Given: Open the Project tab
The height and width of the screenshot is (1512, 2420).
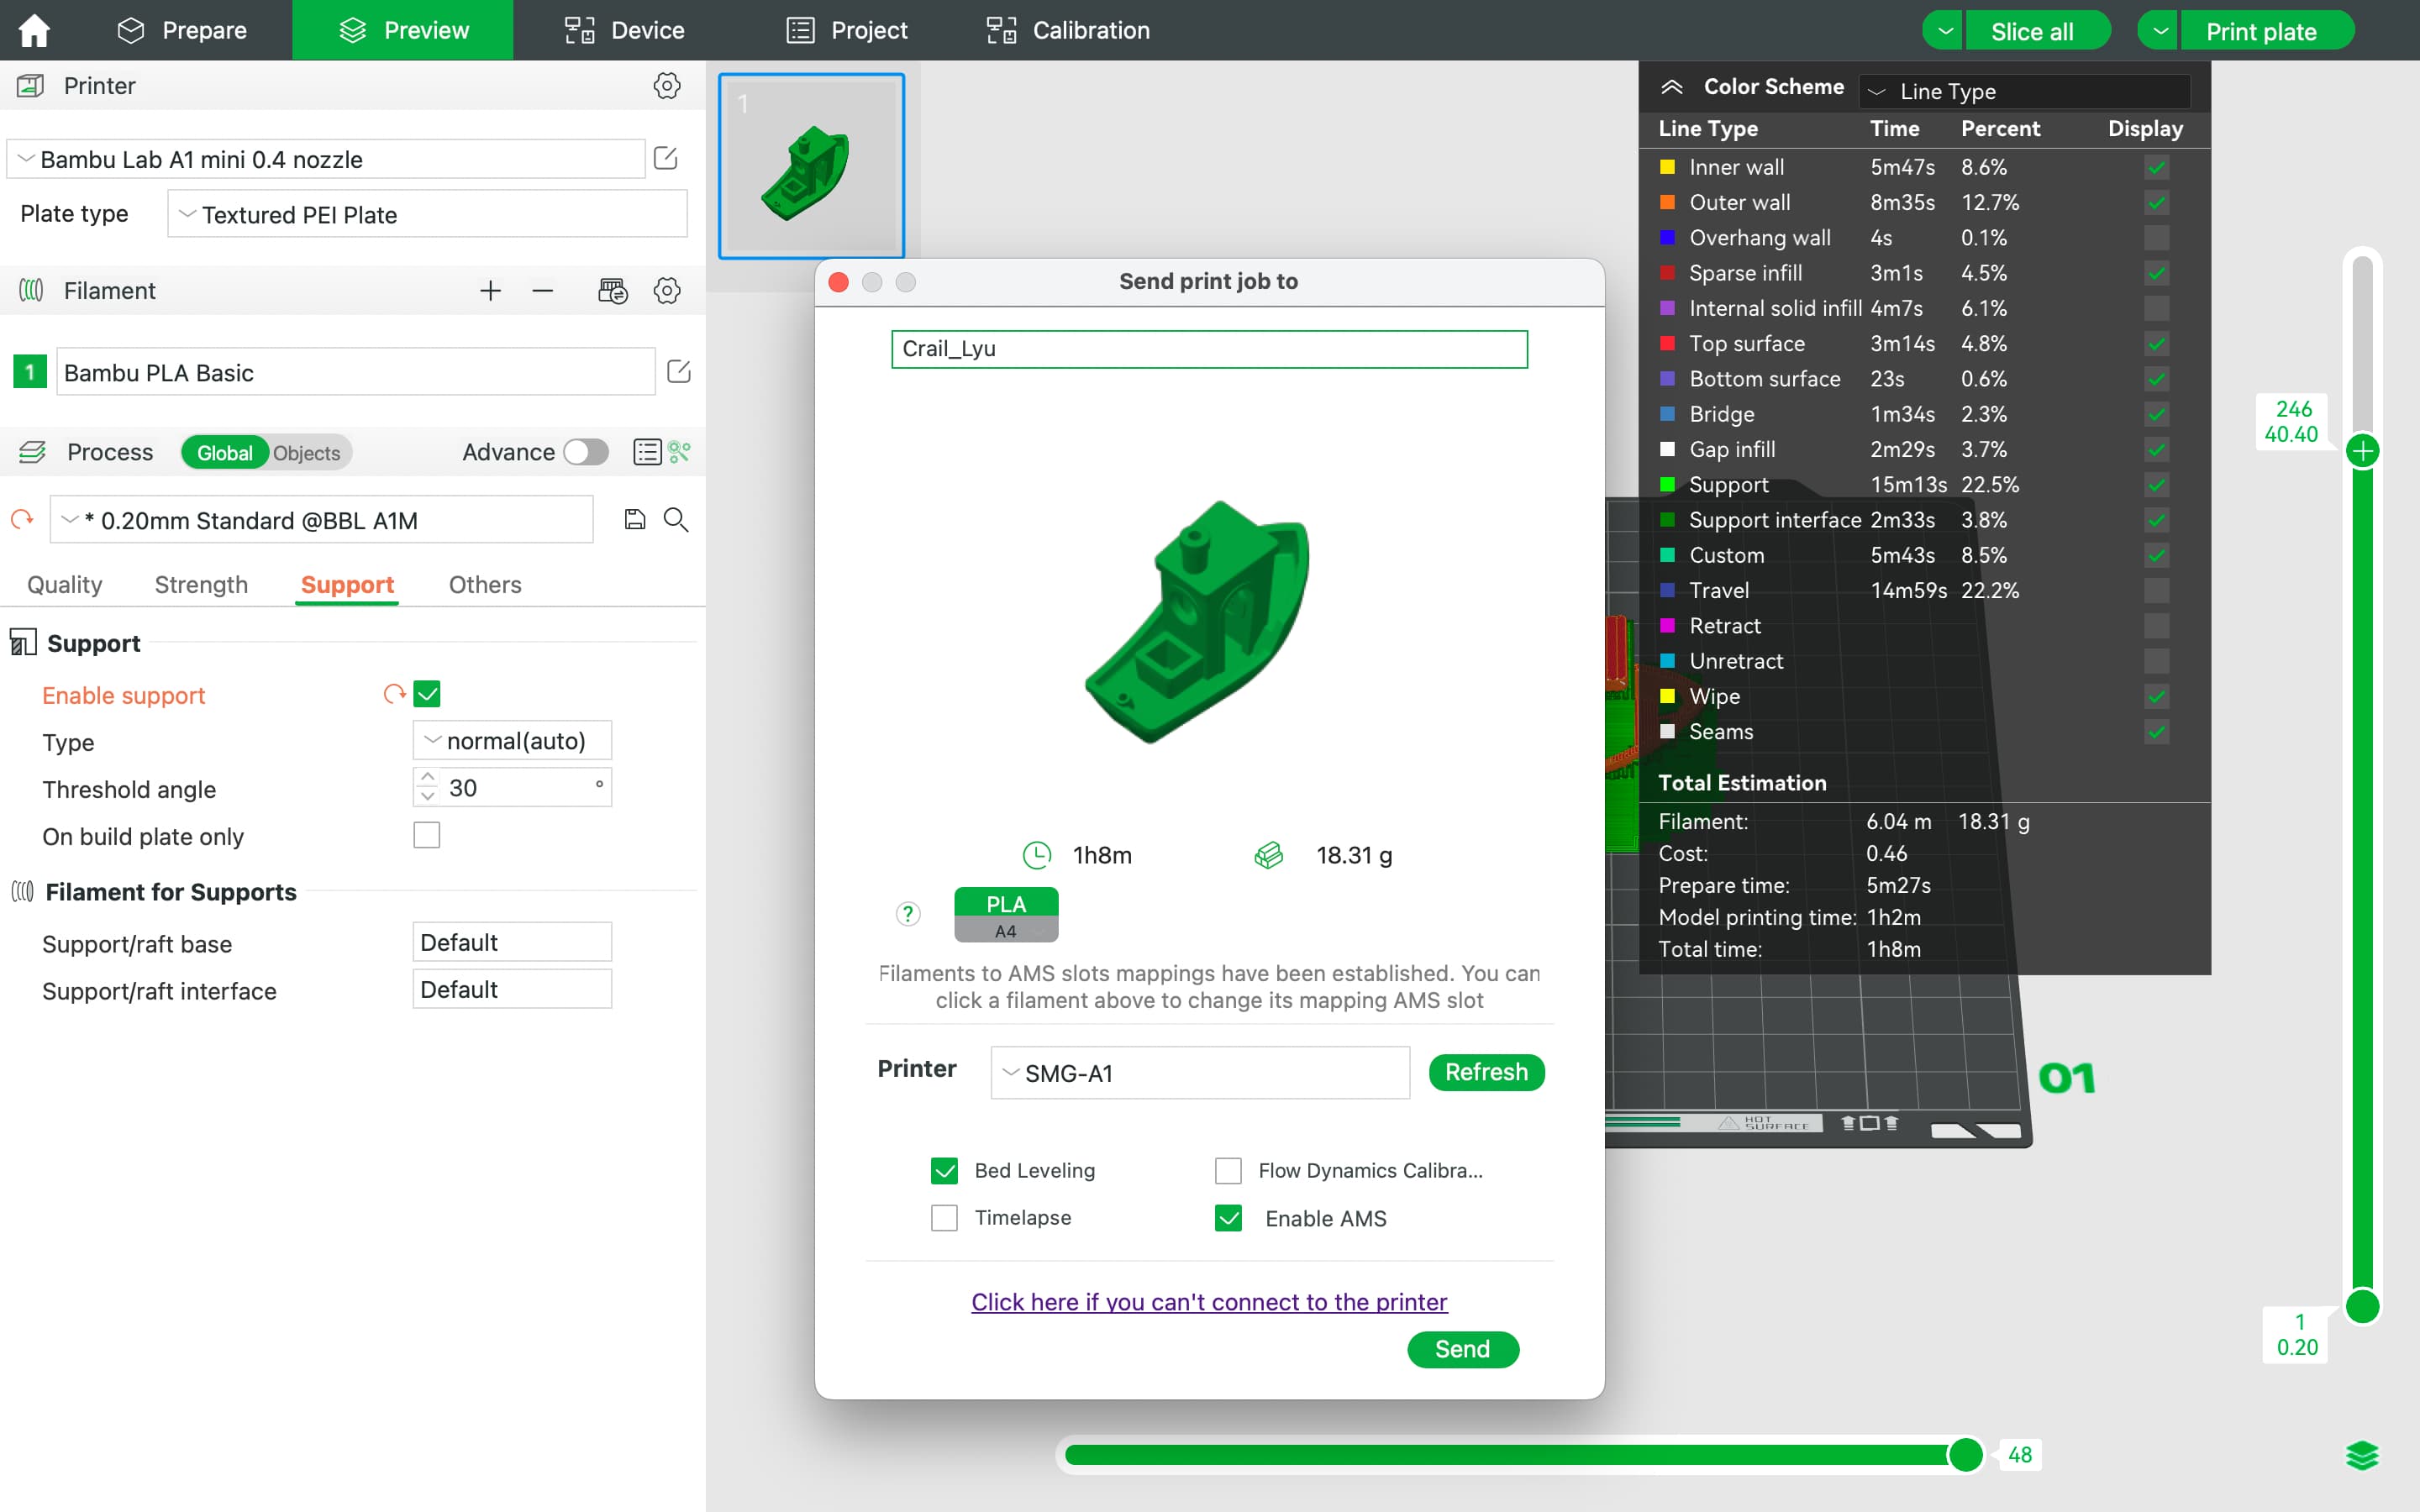Looking at the screenshot, I should 847,30.
